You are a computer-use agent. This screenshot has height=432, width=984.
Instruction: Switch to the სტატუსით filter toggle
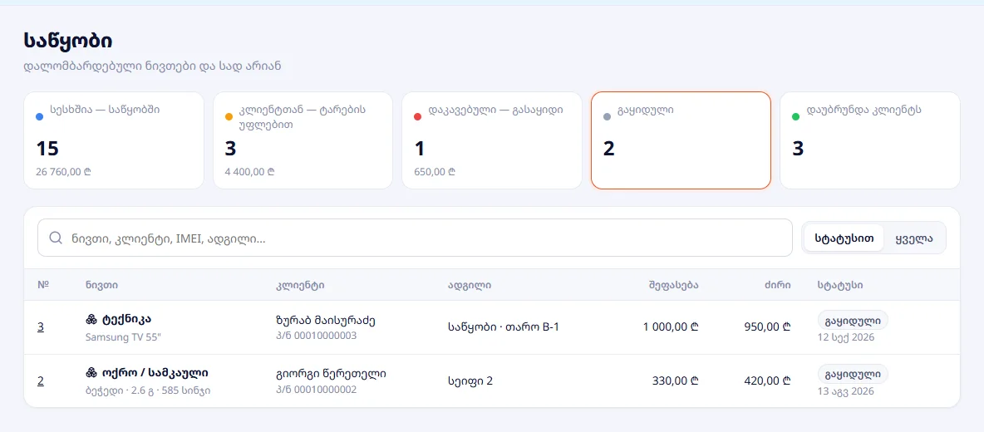coord(844,238)
